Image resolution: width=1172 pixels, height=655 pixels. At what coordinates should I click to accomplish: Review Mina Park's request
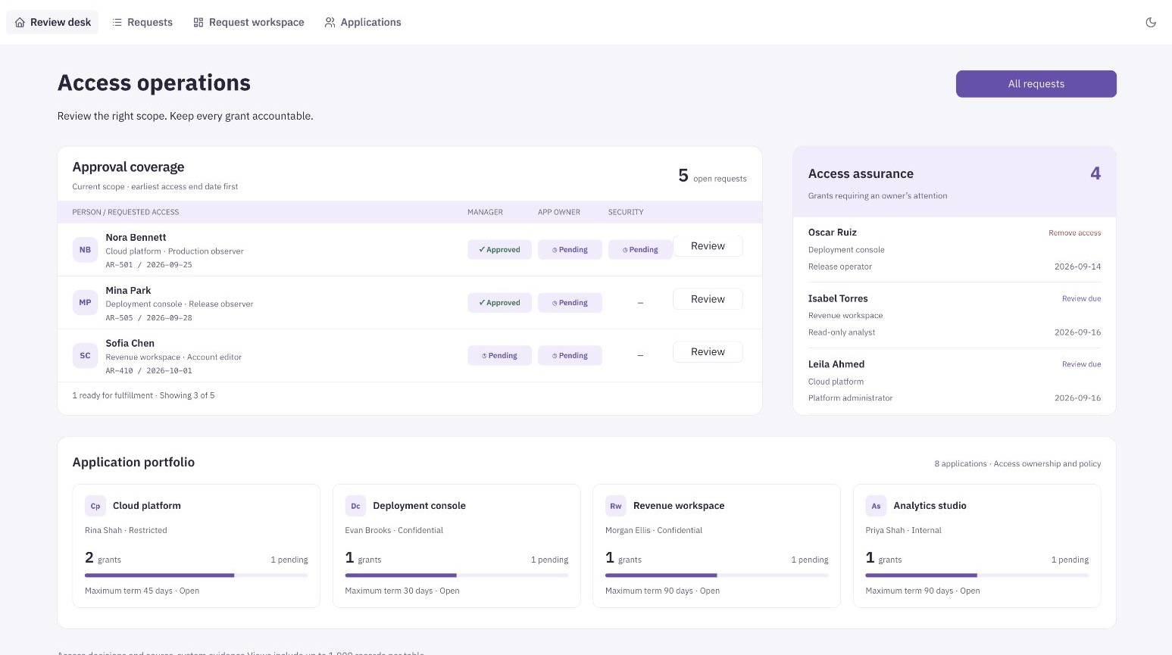(708, 299)
